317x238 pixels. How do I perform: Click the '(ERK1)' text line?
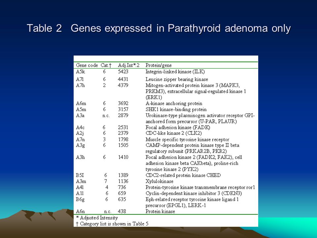(154, 98)
